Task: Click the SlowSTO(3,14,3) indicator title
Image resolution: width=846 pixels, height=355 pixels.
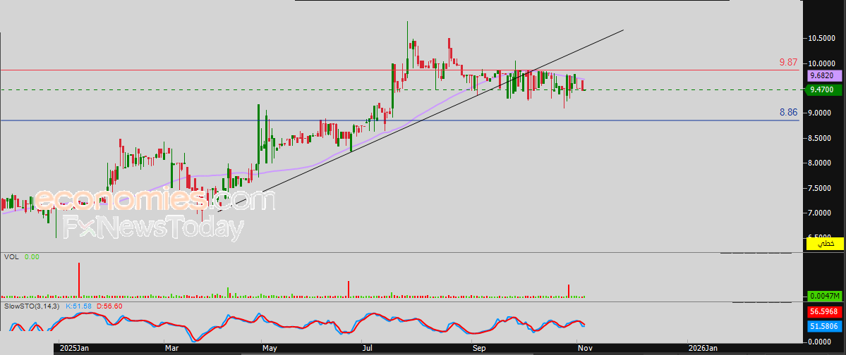Action: (x=32, y=306)
